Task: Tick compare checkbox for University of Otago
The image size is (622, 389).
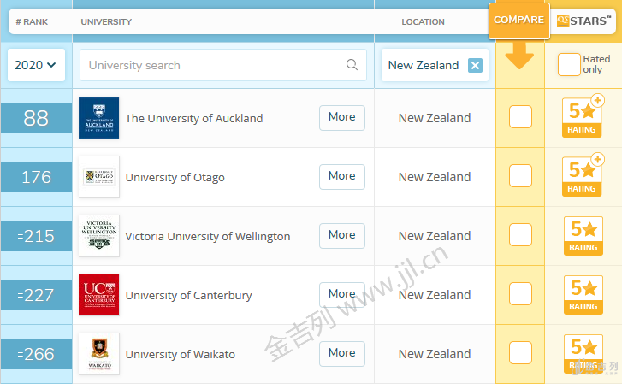Action: 520,175
